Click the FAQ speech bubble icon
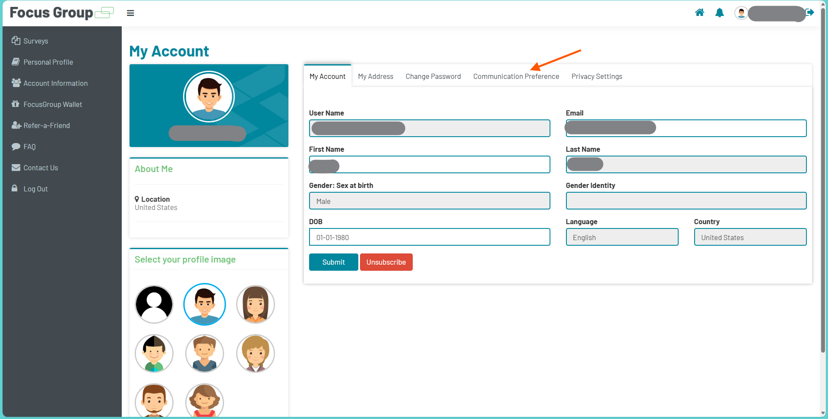Viewport: 828px width, 419px height. coord(16,146)
